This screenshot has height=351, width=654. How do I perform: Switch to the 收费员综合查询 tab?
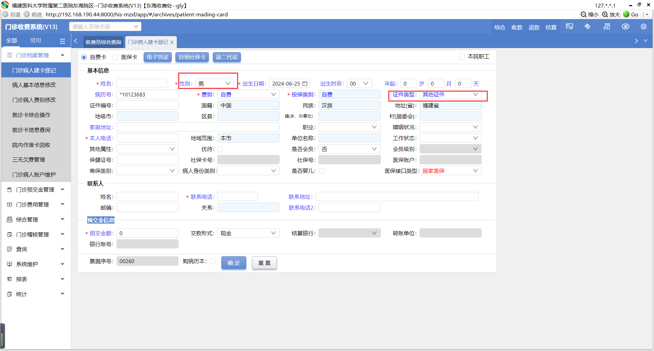point(103,42)
